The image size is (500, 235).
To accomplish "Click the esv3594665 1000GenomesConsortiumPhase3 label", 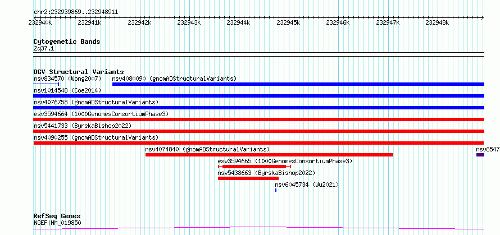I will (x=285, y=161).
